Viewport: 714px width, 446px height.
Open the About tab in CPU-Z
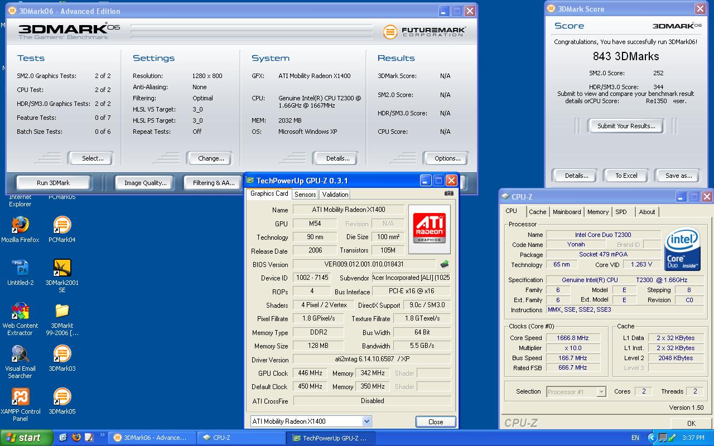[647, 212]
